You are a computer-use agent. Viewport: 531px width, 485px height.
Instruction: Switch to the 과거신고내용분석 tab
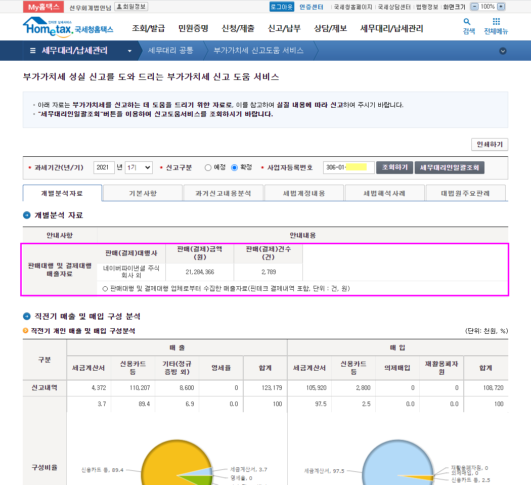[223, 193]
